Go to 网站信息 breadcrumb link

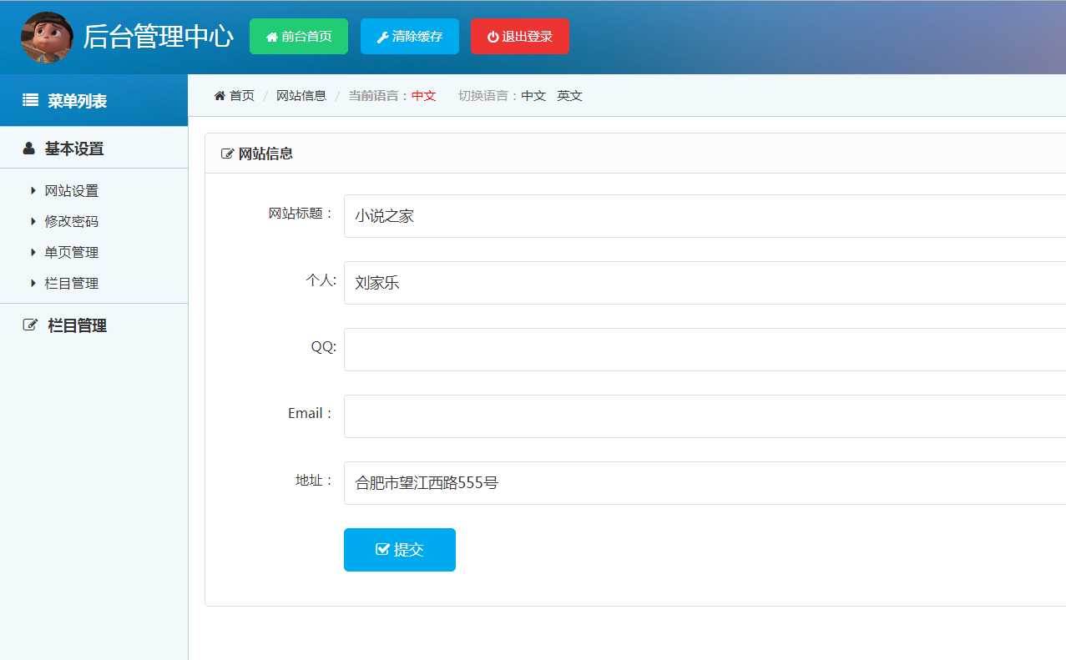301,96
